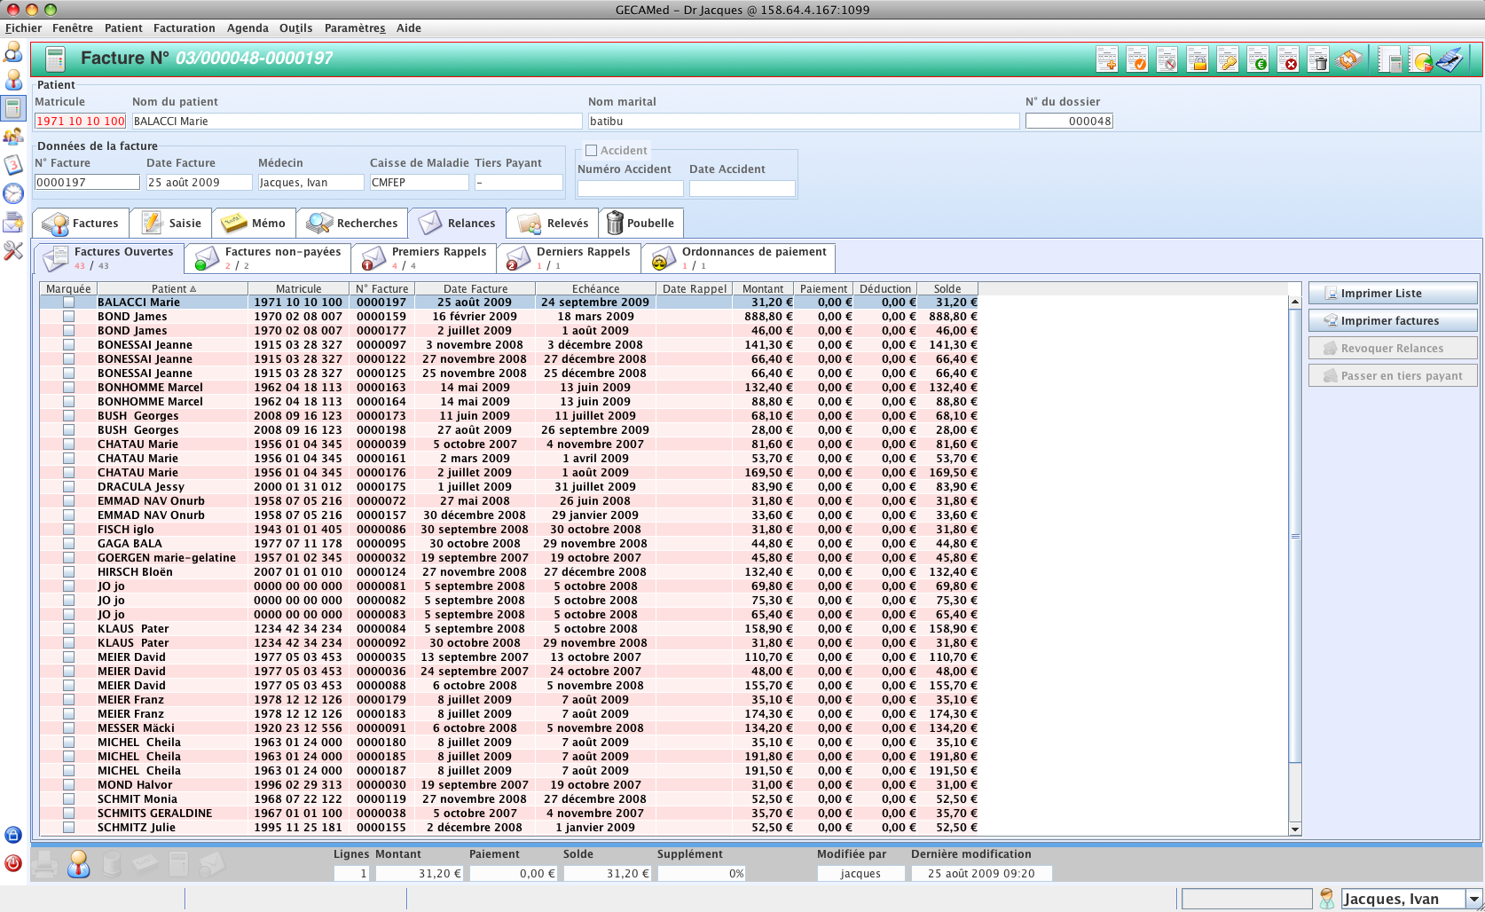This screenshot has width=1485, height=912.
Task: Click the wrench and screwdriver tools icon
Action: pos(13,251)
